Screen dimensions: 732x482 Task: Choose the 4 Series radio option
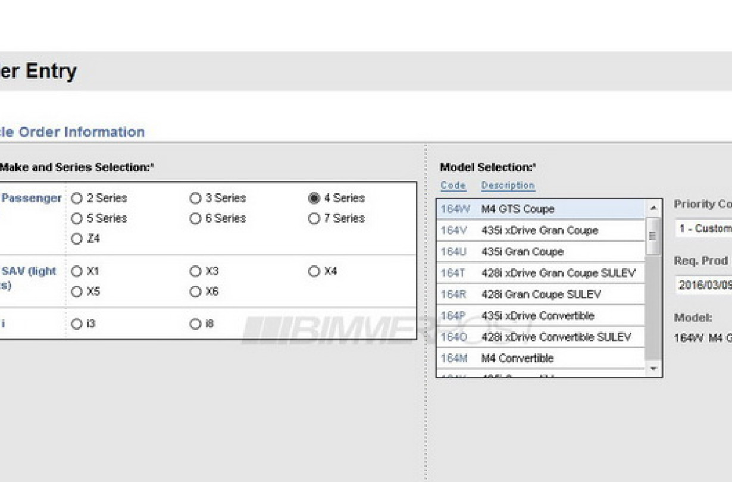pyautogui.click(x=314, y=198)
